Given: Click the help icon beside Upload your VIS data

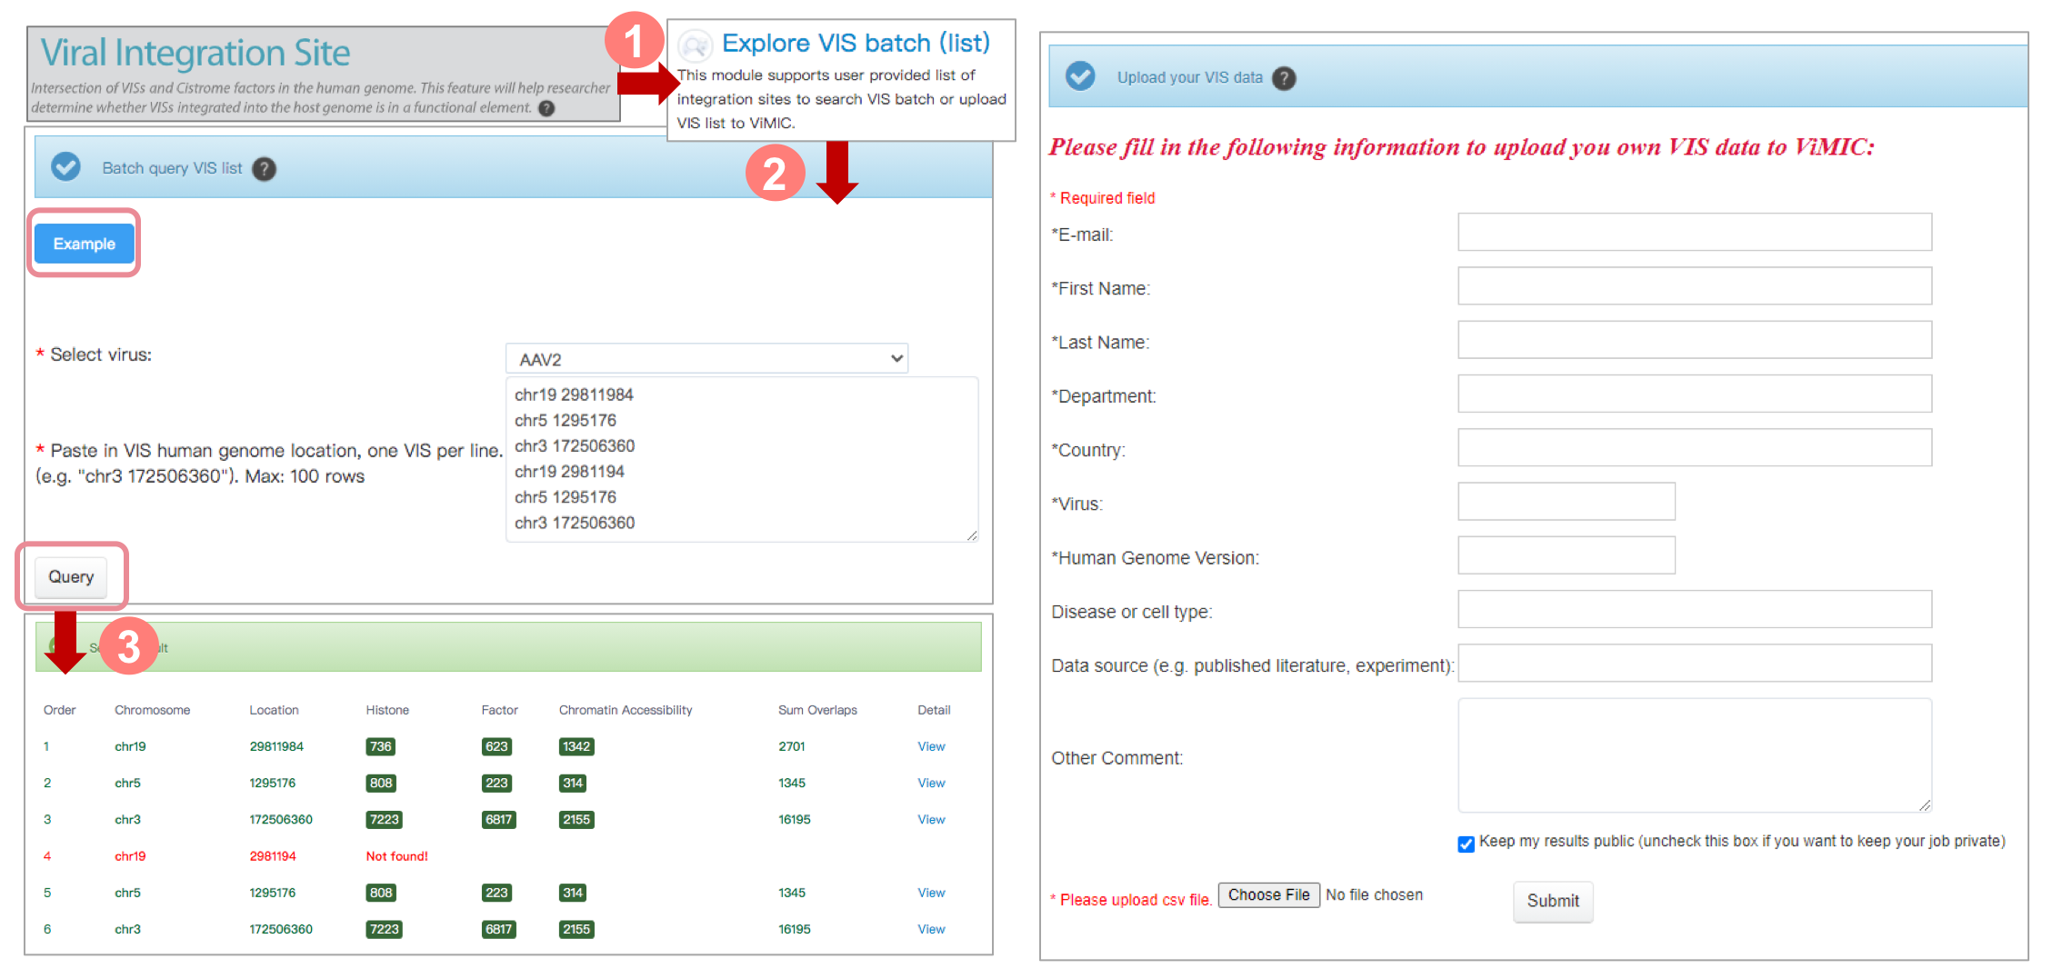Looking at the screenshot, I should 1283,78.
